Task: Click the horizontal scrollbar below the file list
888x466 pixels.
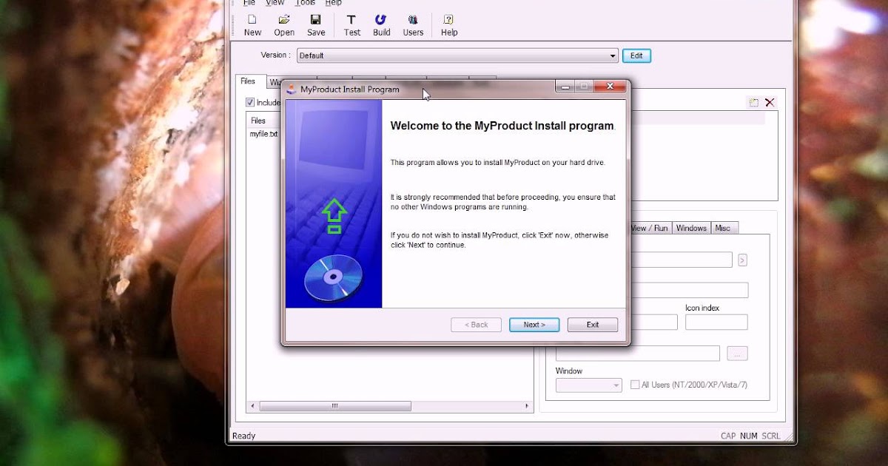Action: [334, 405]
